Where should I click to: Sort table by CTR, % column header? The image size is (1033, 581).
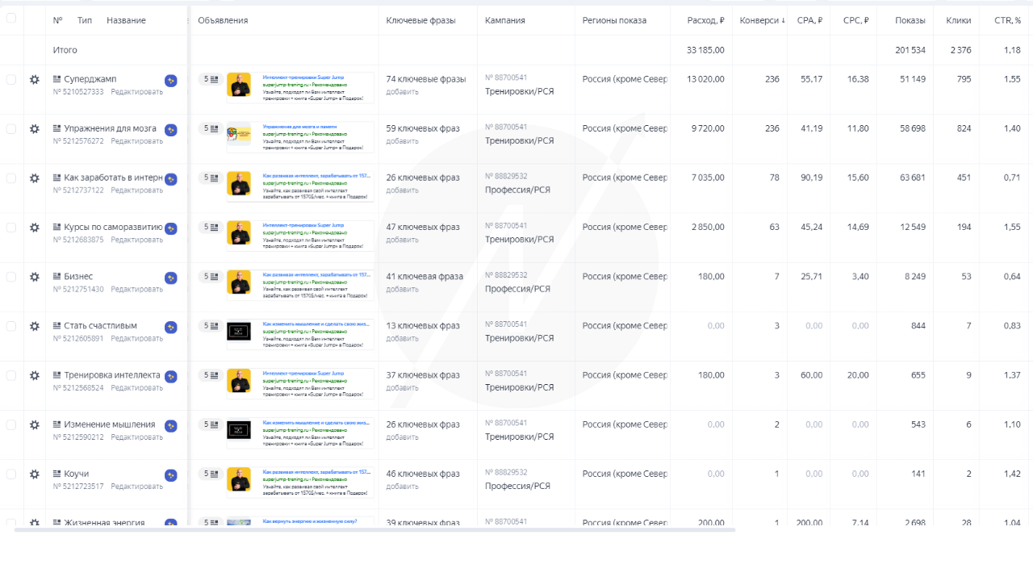click(1007, 20)
